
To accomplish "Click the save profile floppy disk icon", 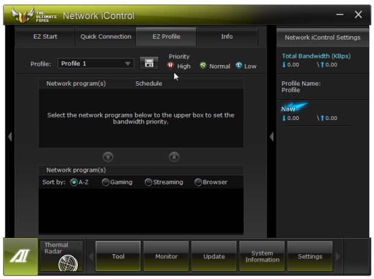I will (x=149, y=63).
